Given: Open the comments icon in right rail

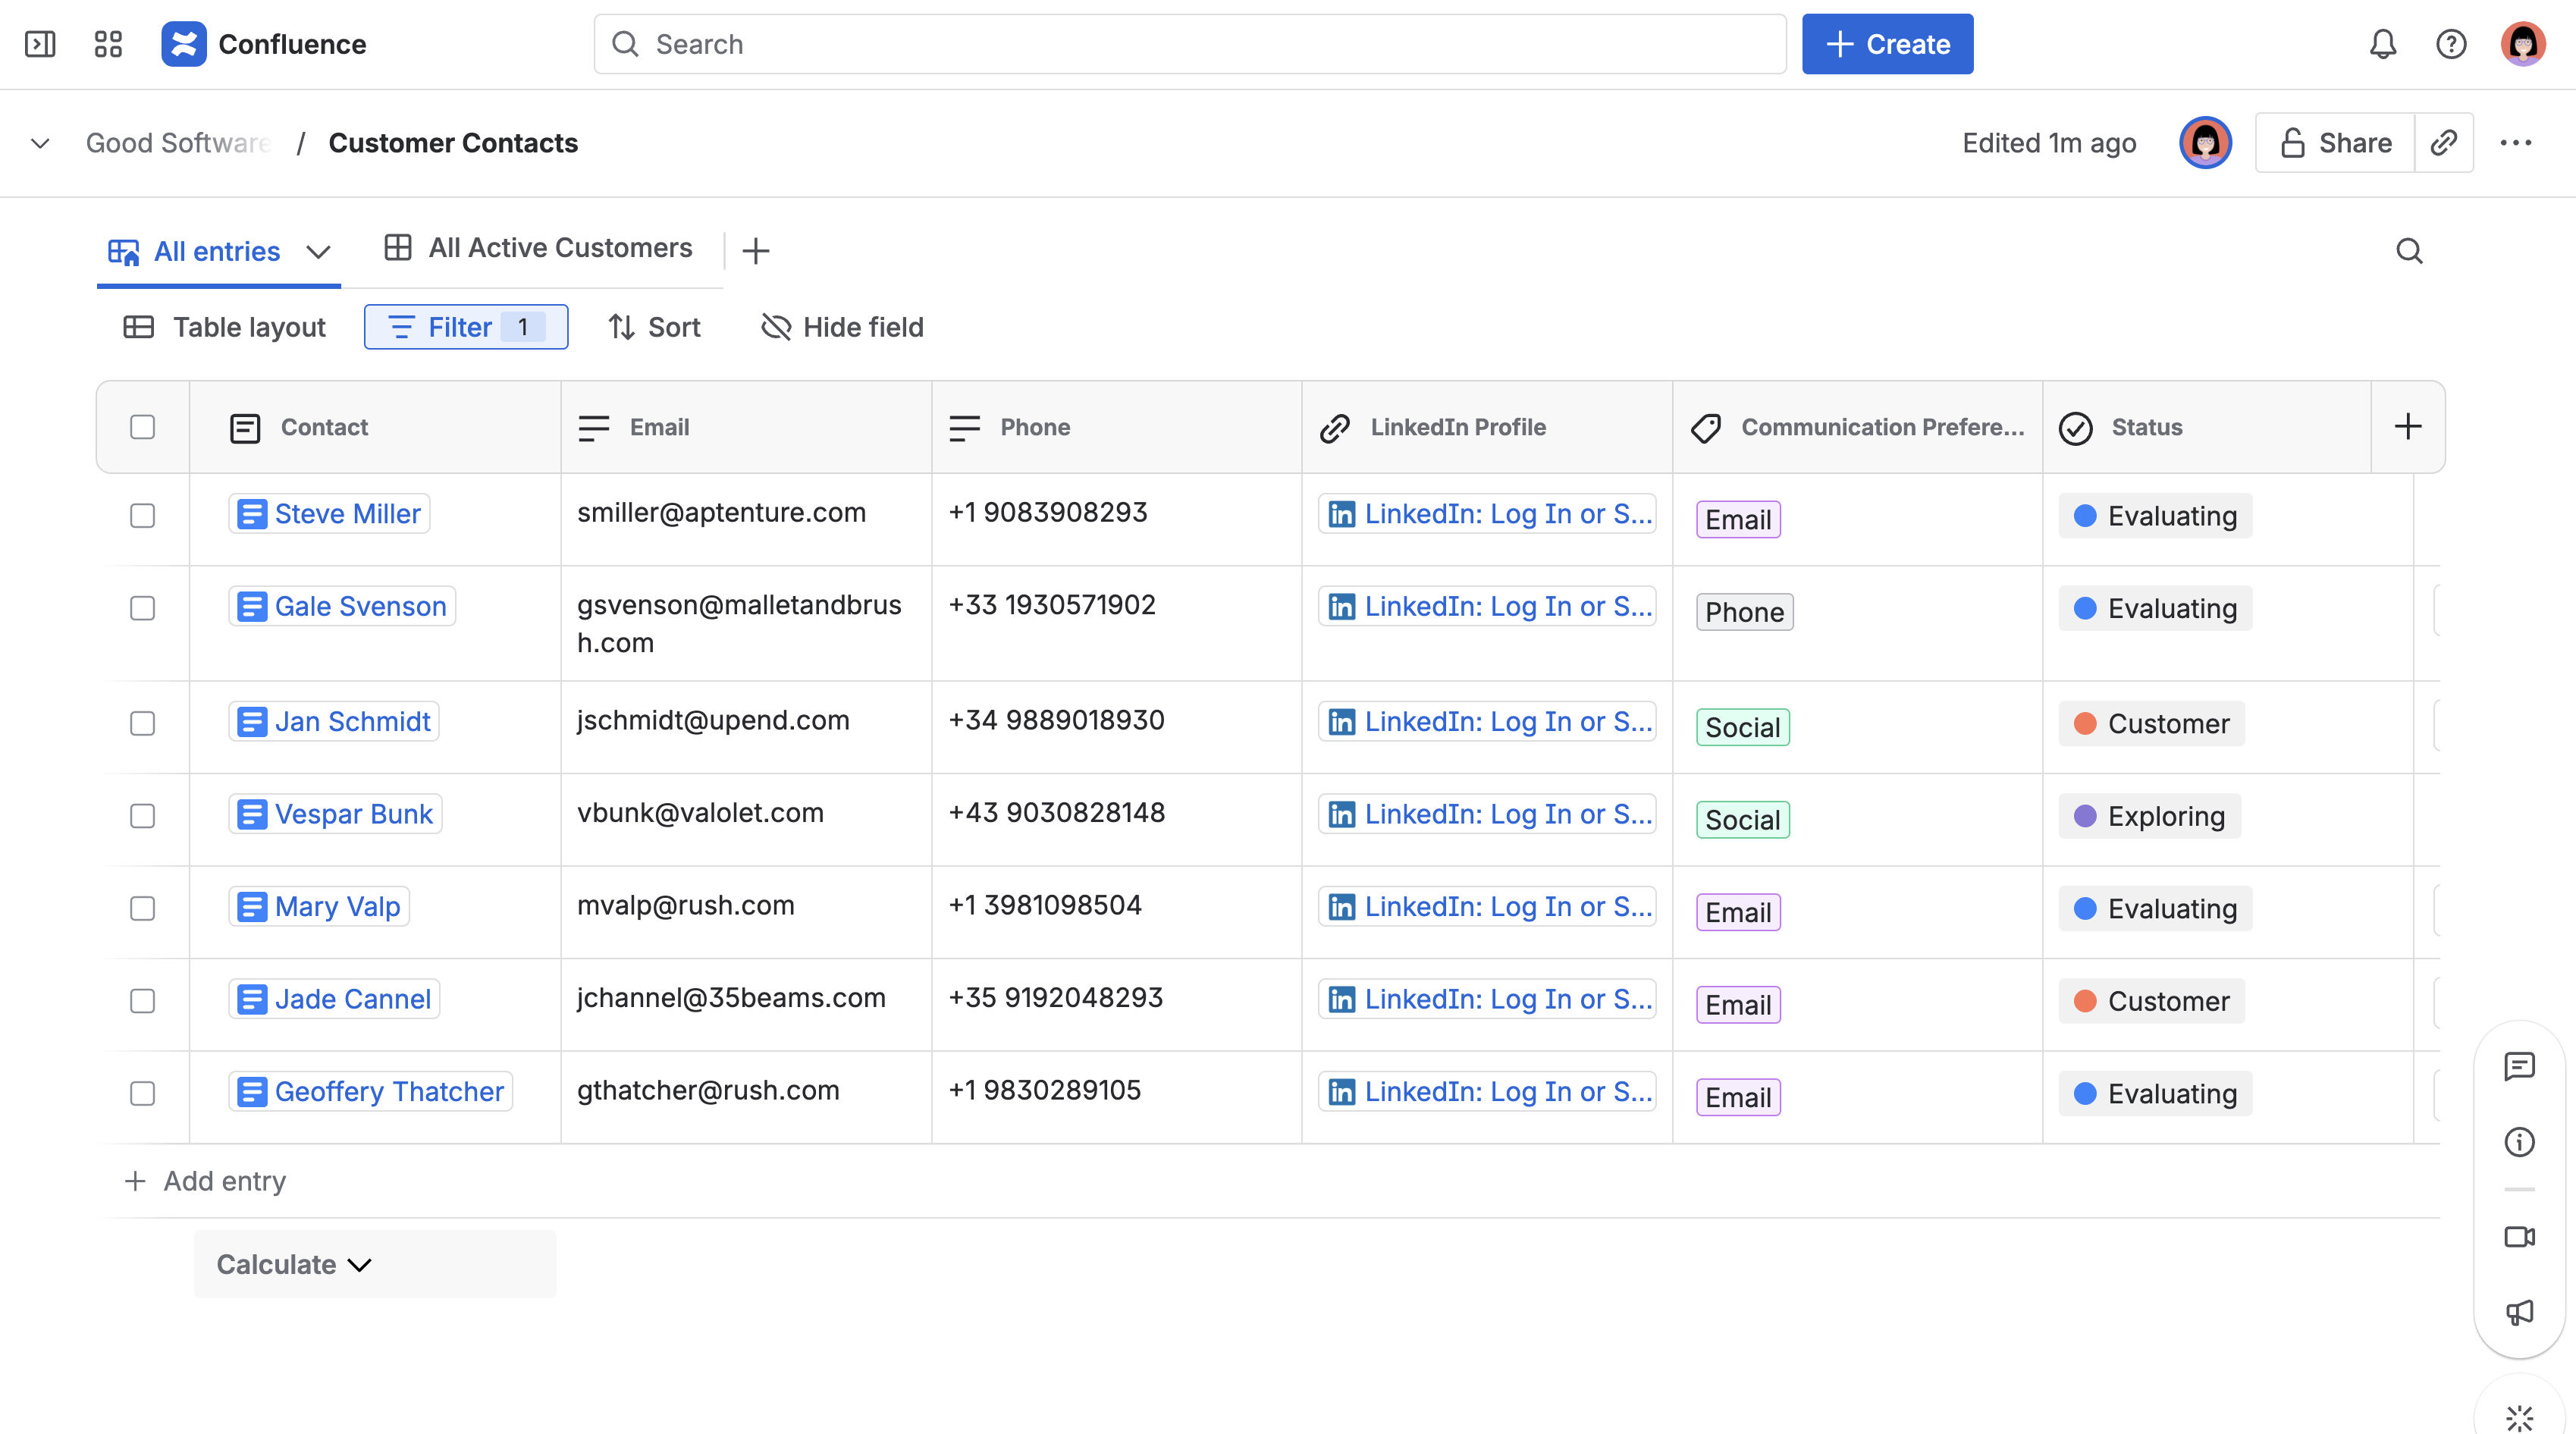Looking at the screenshot, I should coord(2519,1066).
